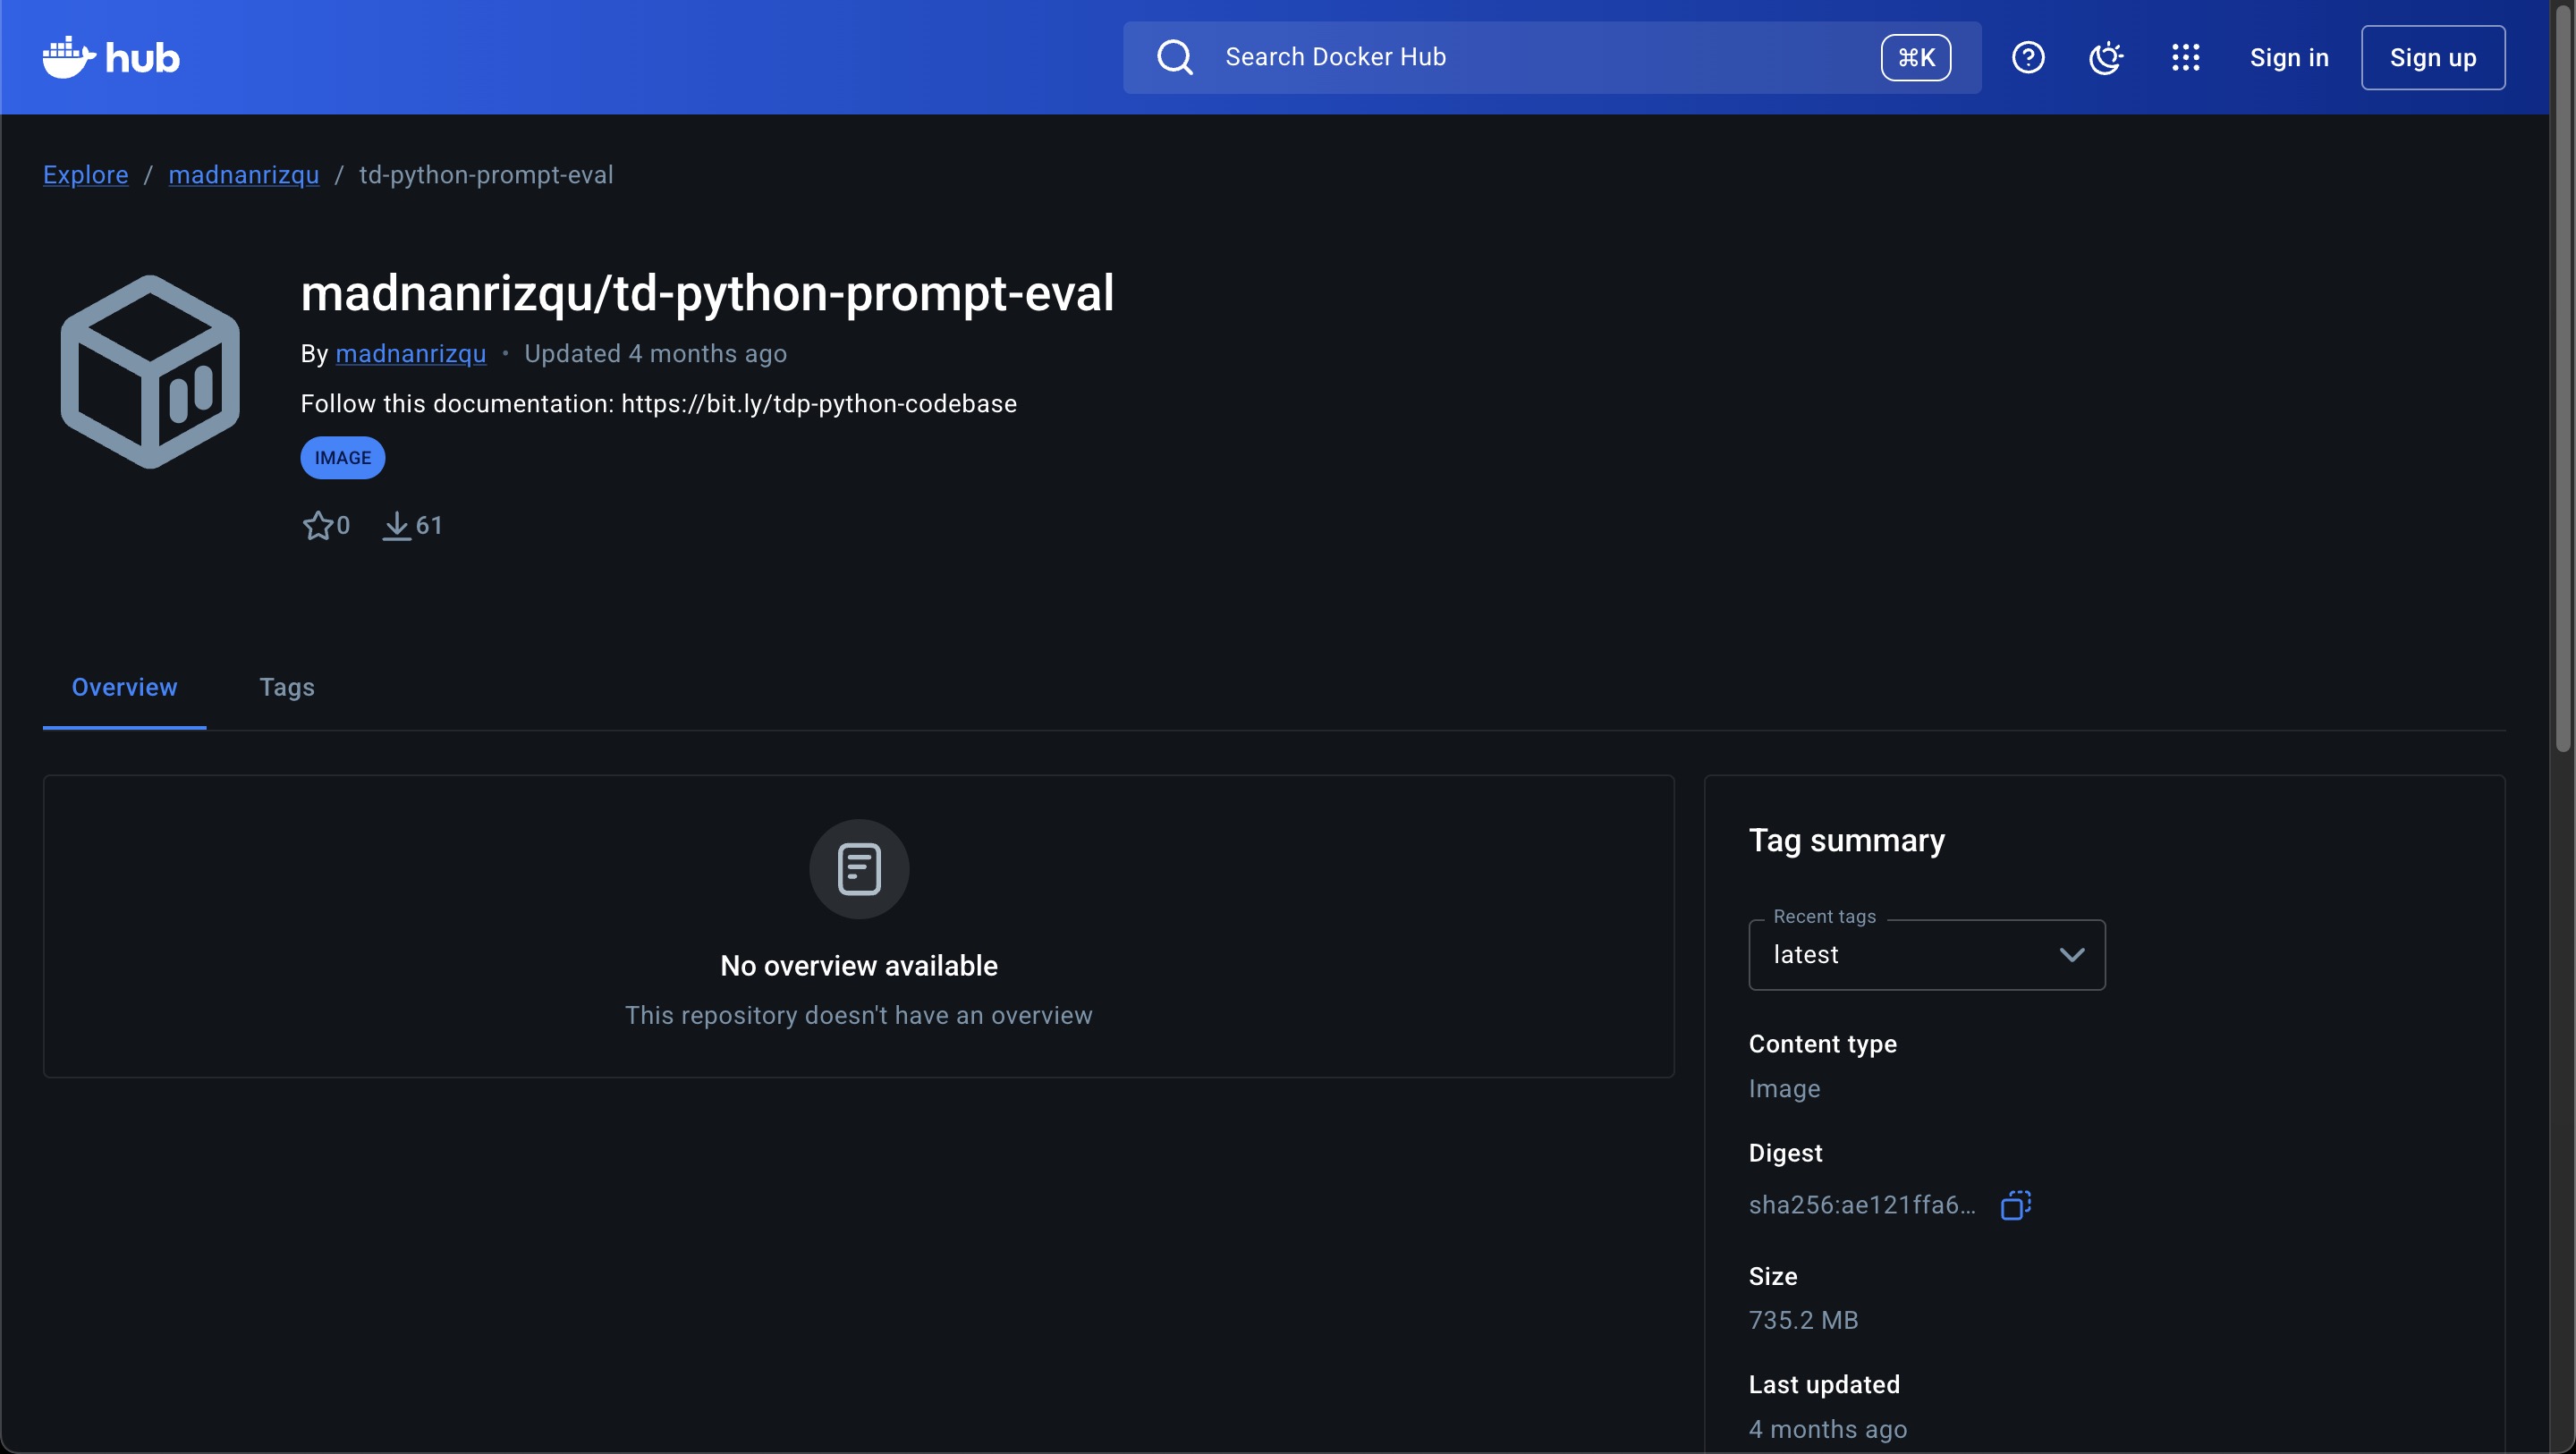Toggle dark mode with the moon icon
Screen dimensions: 2576x1454
pyautogui.click(x=2106, y=57)
